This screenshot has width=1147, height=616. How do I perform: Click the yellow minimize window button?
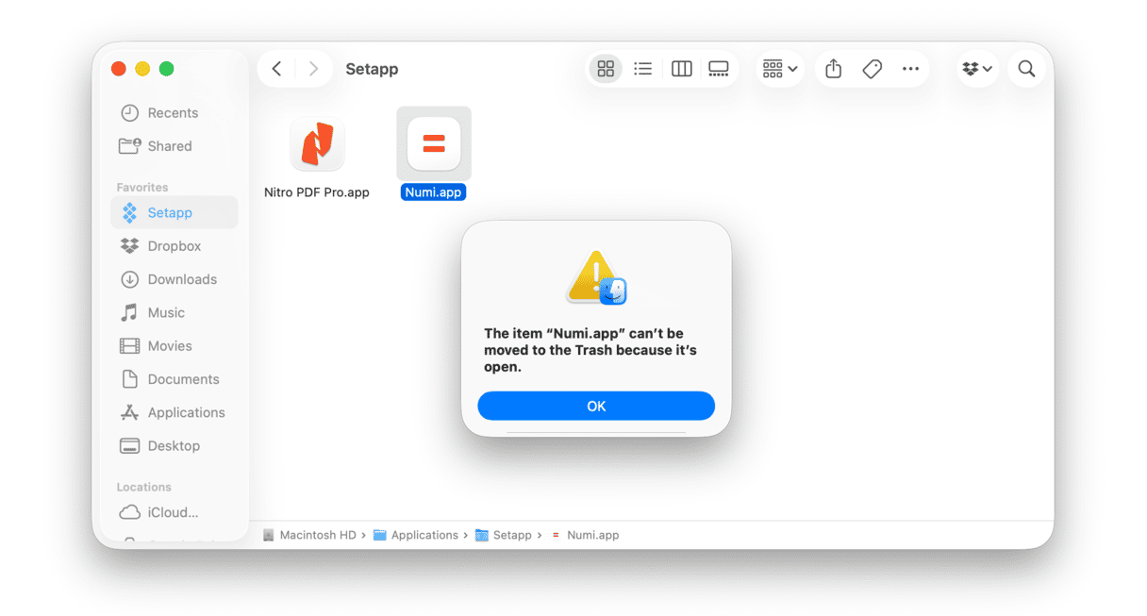tap(142, 69)
